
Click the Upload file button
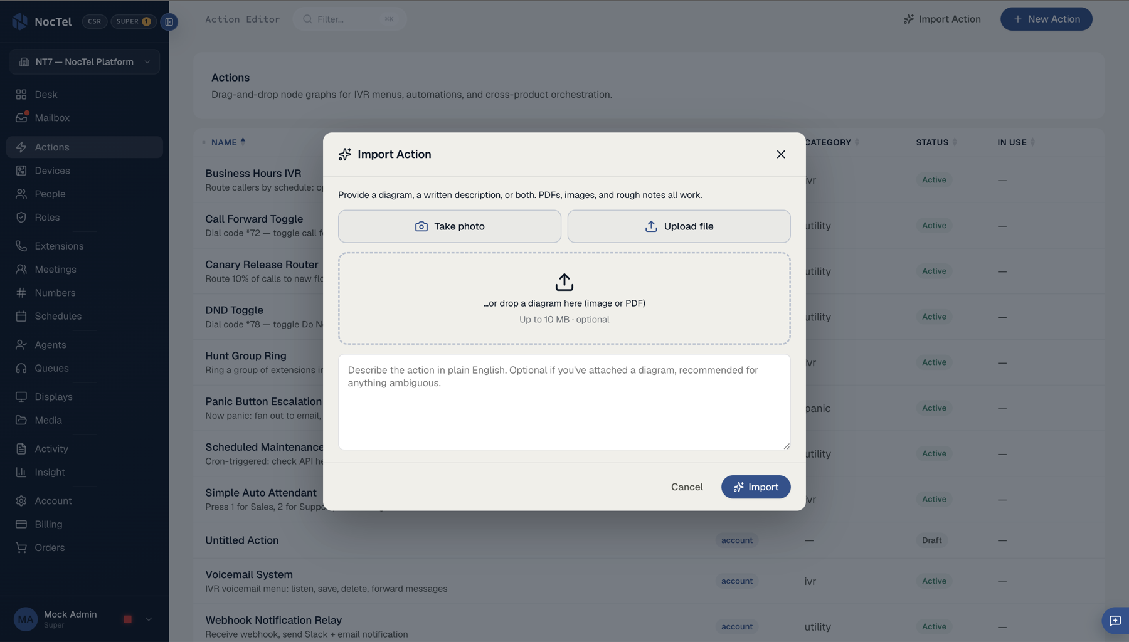(x=679, y=226)
